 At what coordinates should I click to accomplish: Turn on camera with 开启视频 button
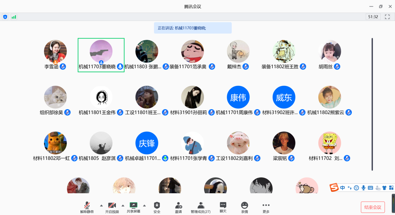tap(112, 207)
